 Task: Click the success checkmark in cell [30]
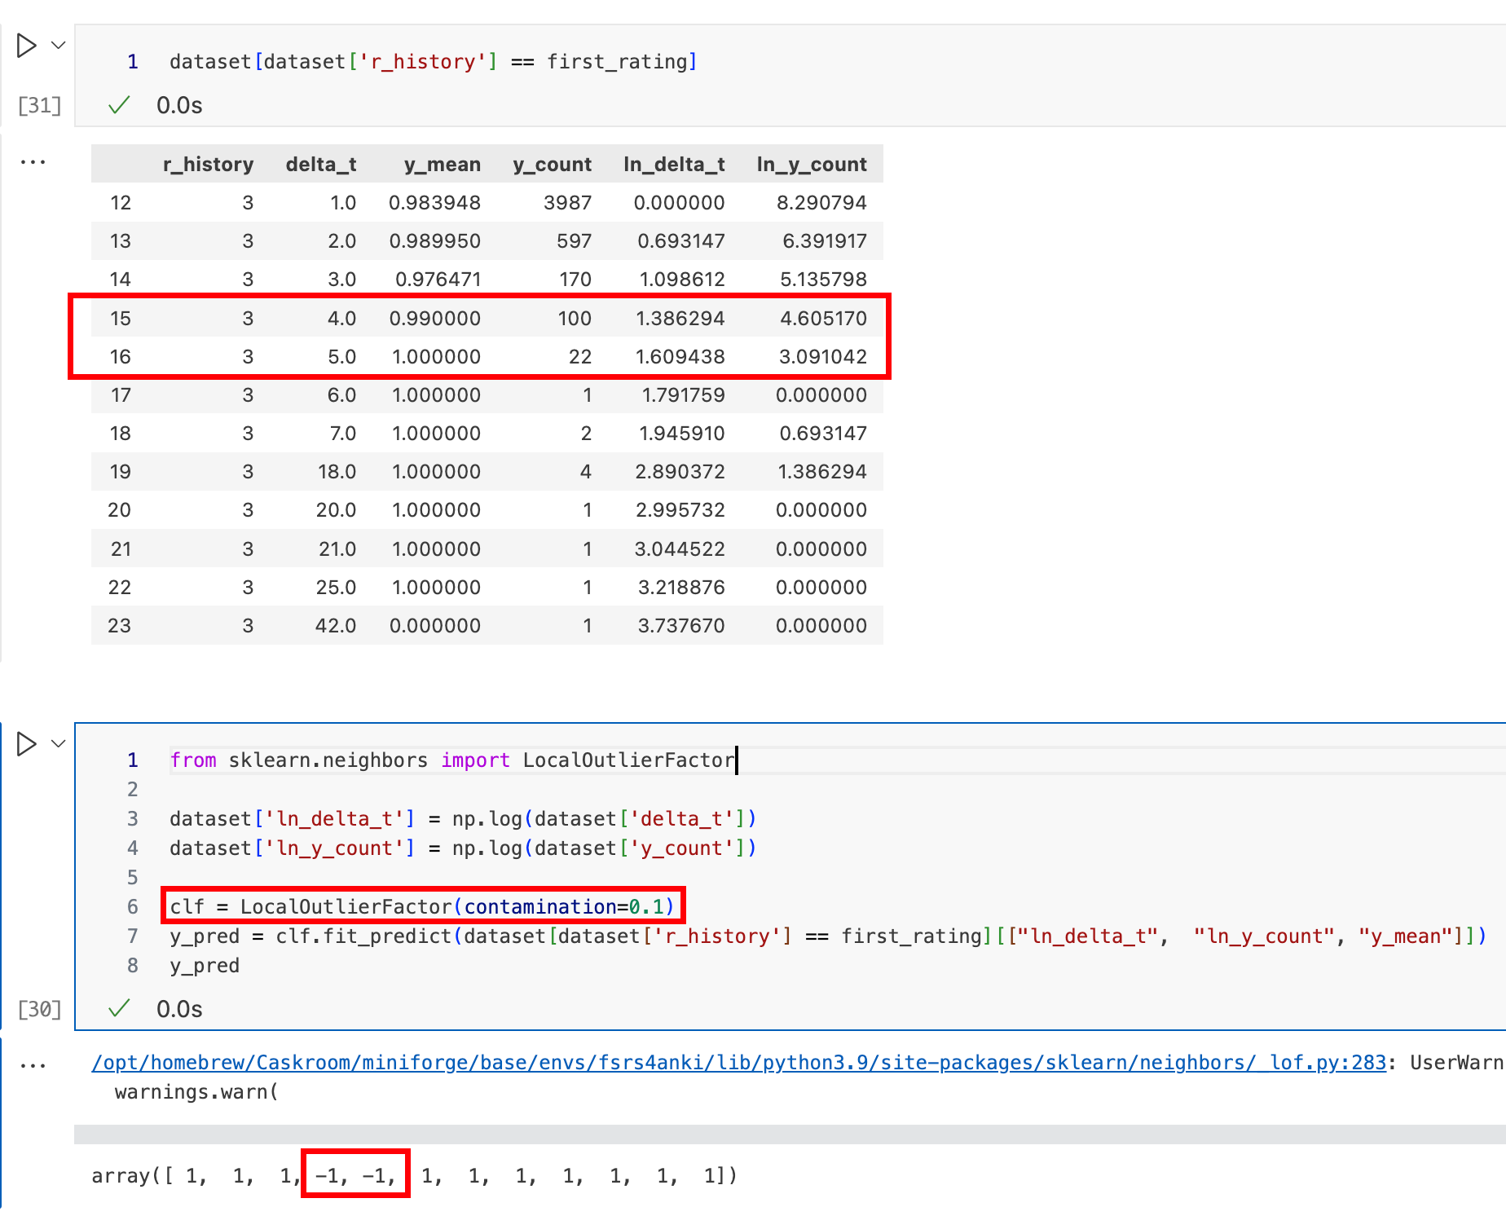pos(118,1008)
